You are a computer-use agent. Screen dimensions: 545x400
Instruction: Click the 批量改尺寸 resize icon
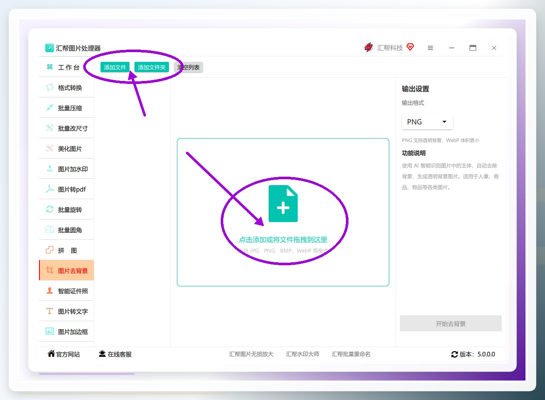[x=50, y=128]
